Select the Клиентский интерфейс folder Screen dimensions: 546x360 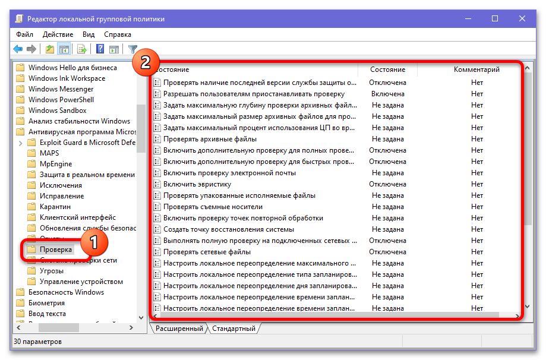click(78, 217)
